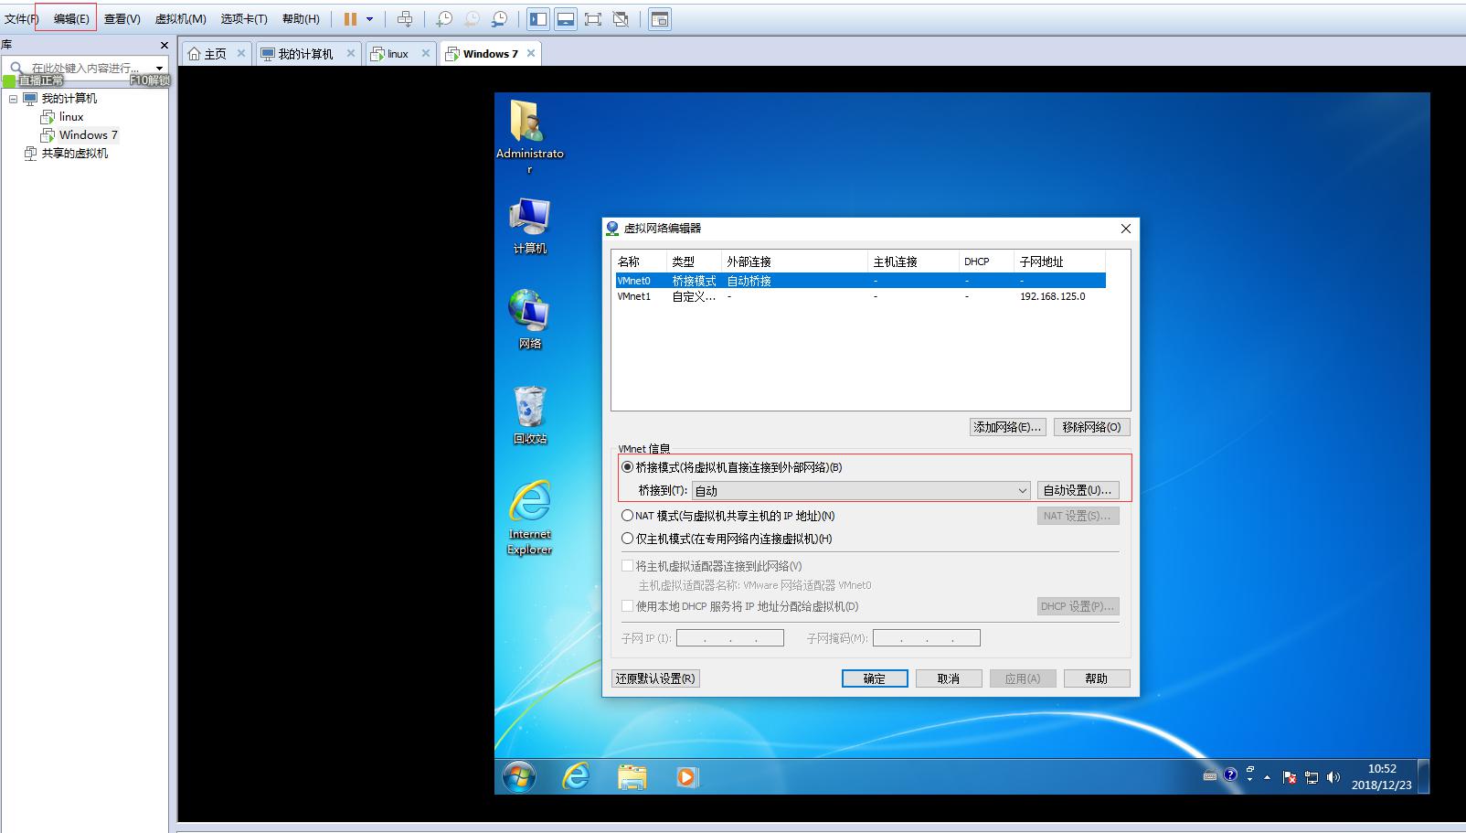1466x833 pixels.
Task: Select the 仅主机模式 radio button
Action: pyautogui.click(x=627, y=539)
